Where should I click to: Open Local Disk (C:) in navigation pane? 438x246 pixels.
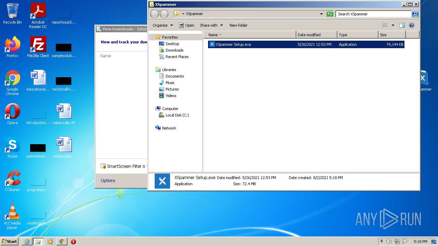click(177, 115)
